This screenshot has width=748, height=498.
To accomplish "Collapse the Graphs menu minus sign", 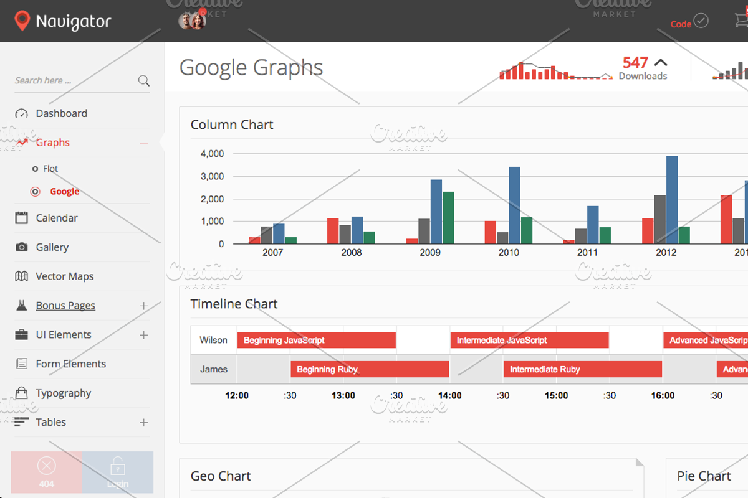I will click(x=144, y=143).
